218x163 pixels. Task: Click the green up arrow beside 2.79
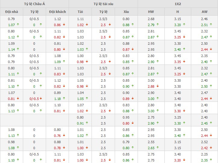point(157,25)
